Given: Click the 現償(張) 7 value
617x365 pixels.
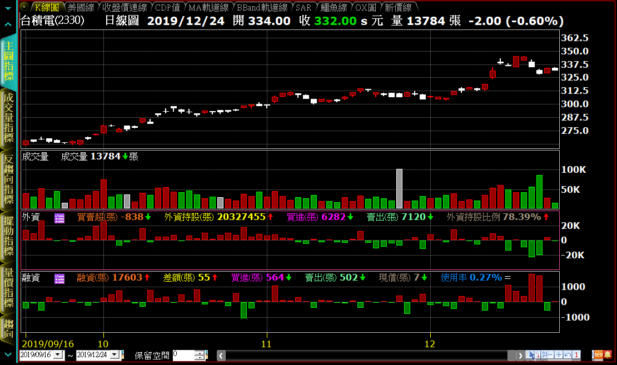Looking at the screenshot, I should pos(403,278).
